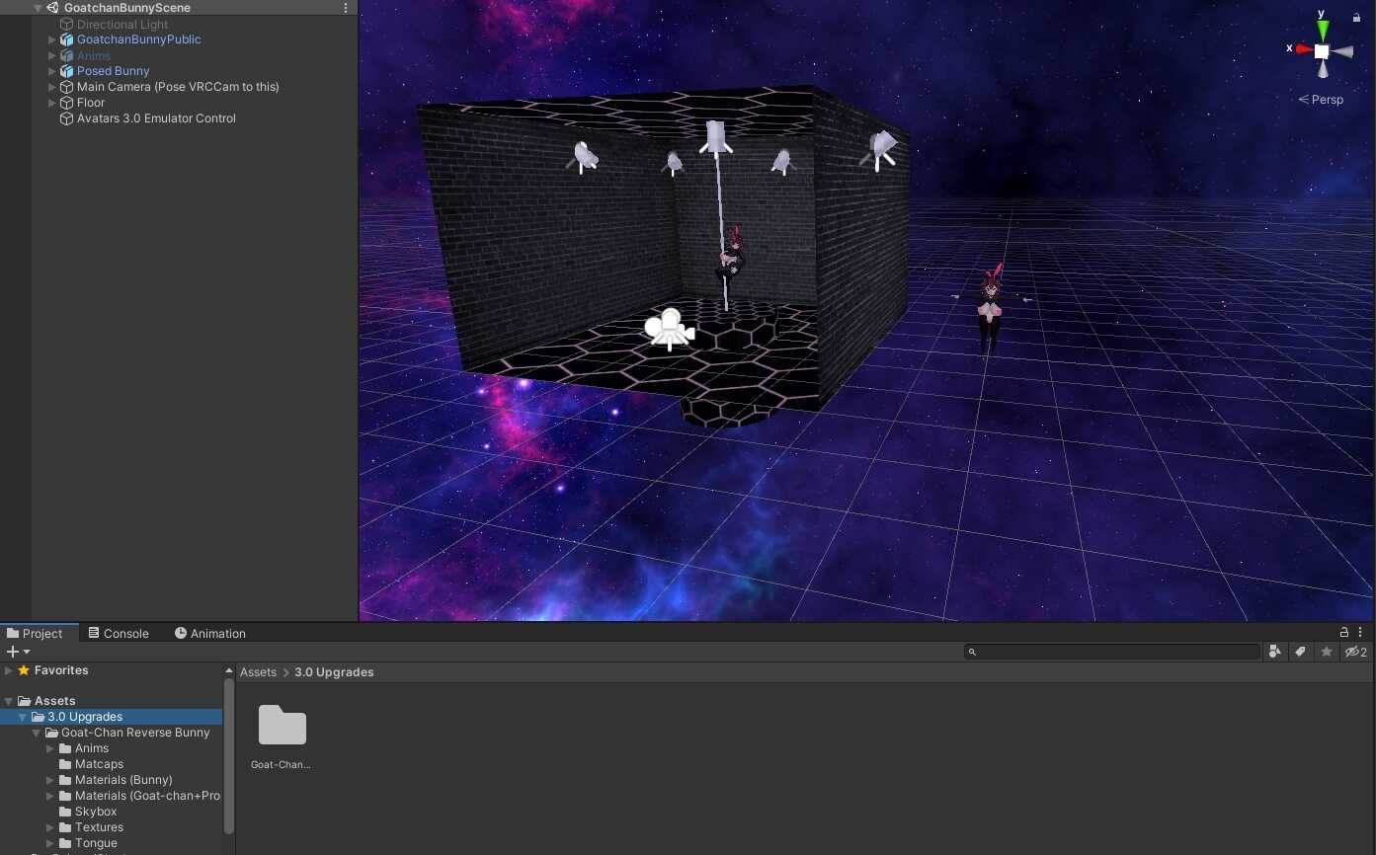Image resolution: width=1376 pixels, height=855 pixels.
Task: Switch to the Console tab
Action: (118, 634)
